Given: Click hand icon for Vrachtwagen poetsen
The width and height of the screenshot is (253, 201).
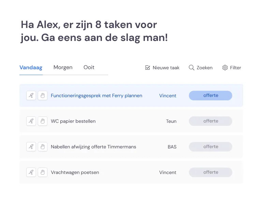Looking at the screenshot, I should [43, 172].
